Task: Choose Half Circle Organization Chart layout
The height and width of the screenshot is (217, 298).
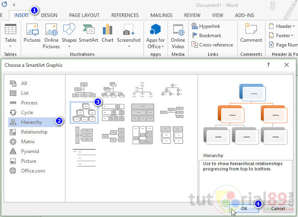Action: (142, 89)
